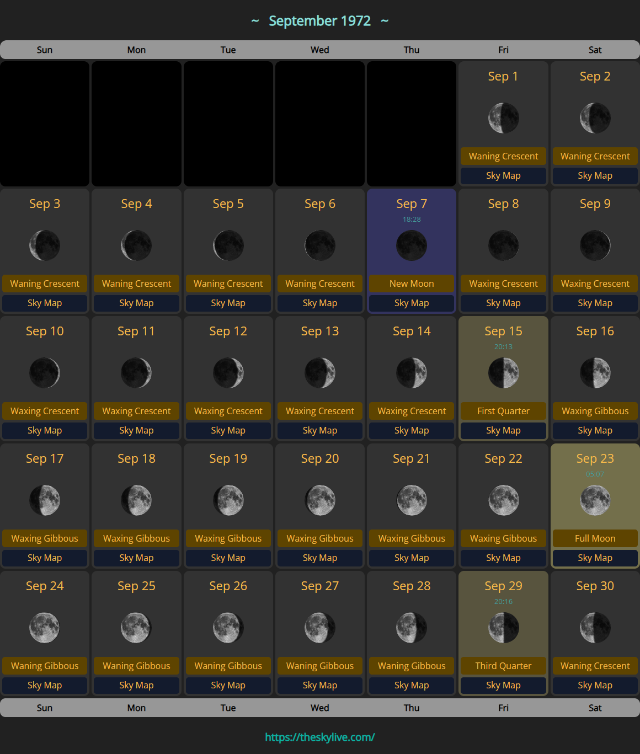Viewport: 640px width, 754px height.
Task: Click the New Moon image on Sep 7
Action: (x=412, y=245)
